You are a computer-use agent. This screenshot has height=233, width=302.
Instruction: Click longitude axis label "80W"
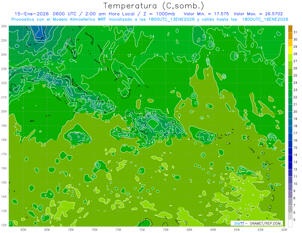click(47, 229)
